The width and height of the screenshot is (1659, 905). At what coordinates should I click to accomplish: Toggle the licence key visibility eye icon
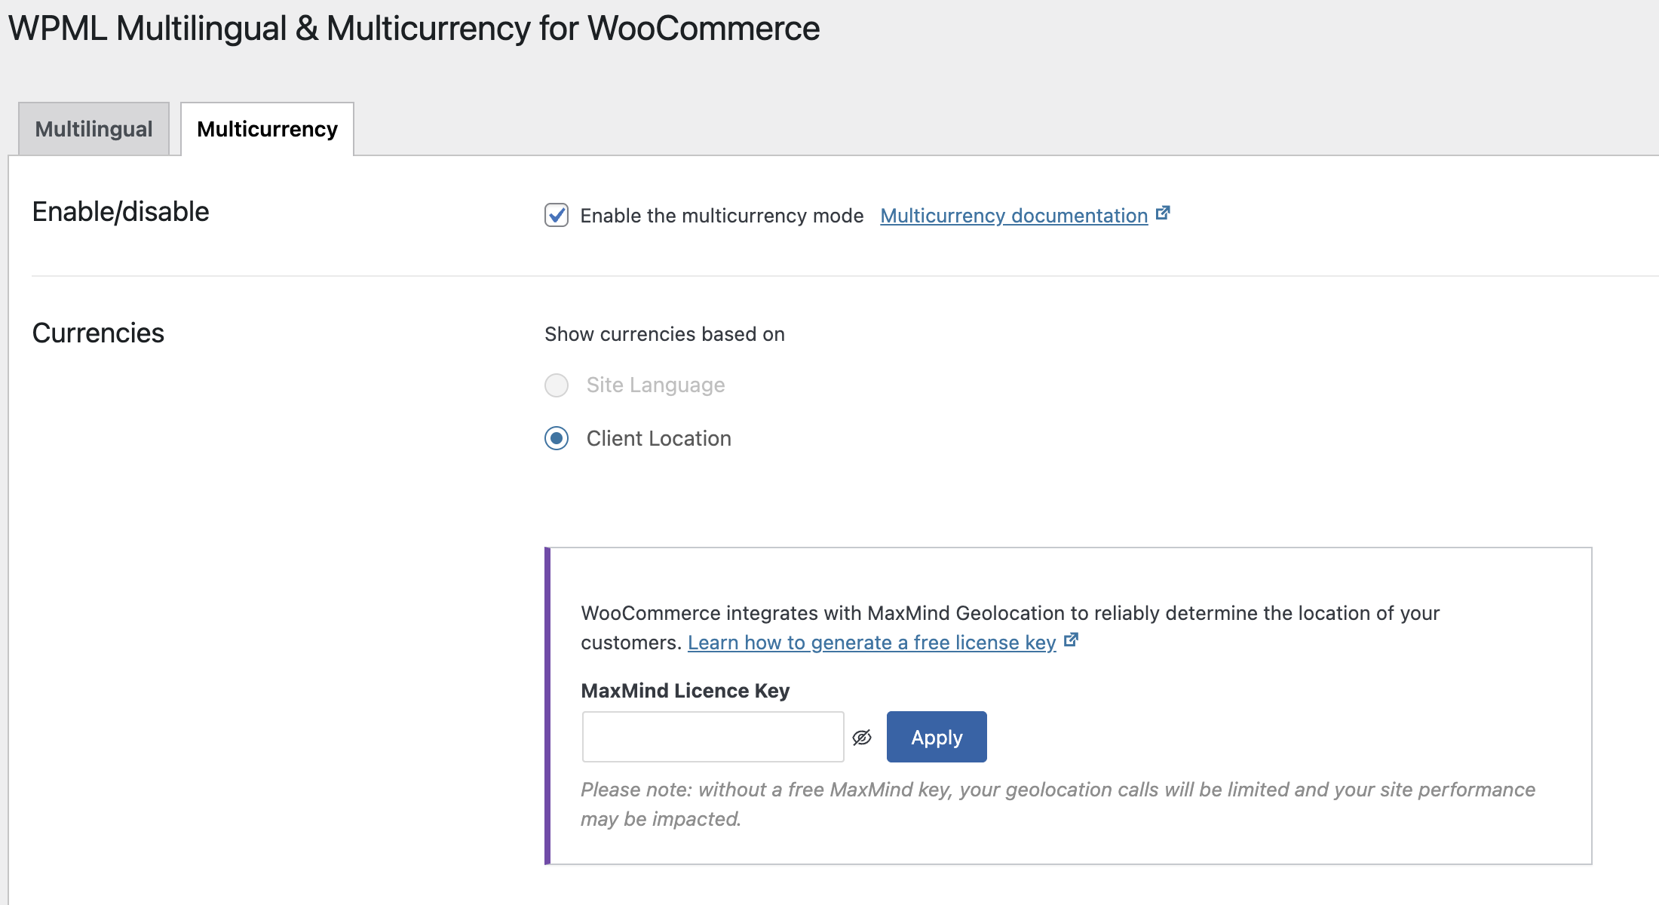pyautogui.click(x=862, y=738)
